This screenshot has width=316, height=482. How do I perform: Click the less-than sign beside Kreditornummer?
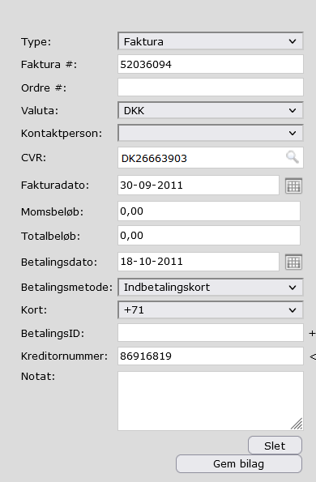(x=313, y=356)
